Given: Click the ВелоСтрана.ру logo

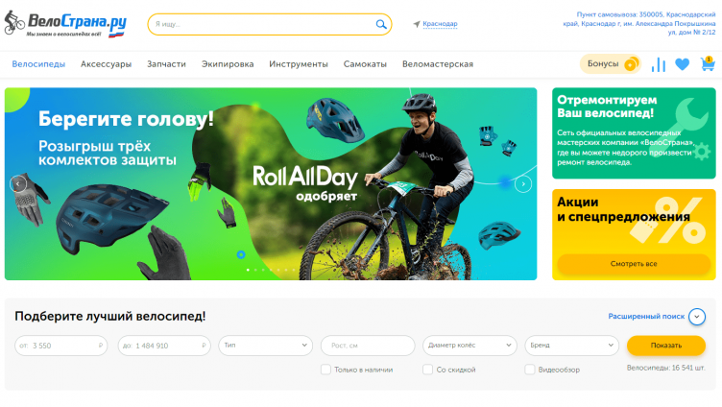Looking at the screenshot, I should [65, 23].
